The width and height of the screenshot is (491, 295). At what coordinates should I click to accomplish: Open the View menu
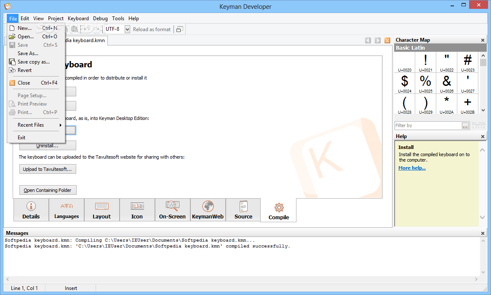point(38,19)
